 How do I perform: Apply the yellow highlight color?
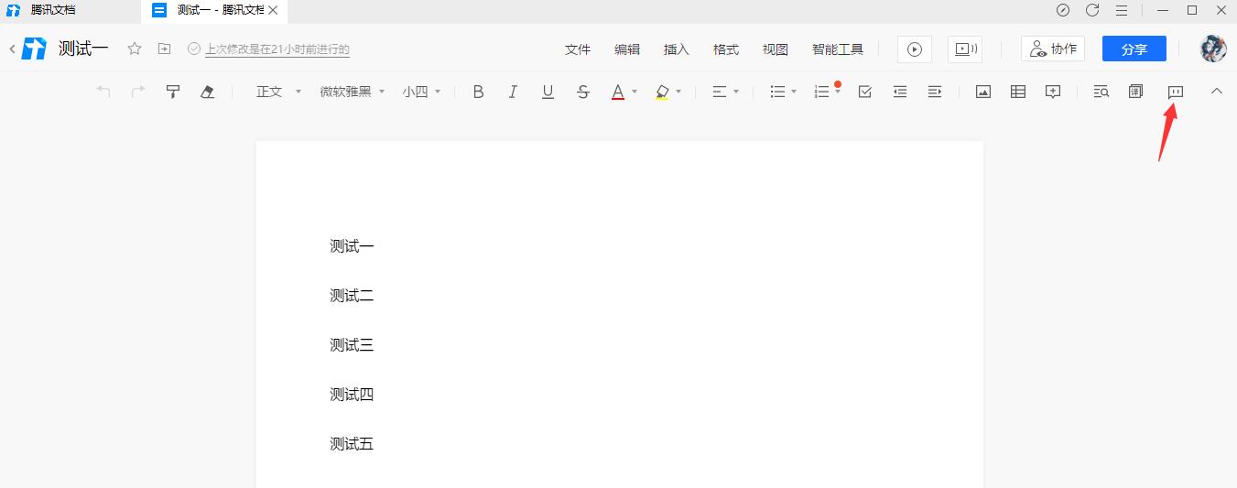tap(662, 92)
